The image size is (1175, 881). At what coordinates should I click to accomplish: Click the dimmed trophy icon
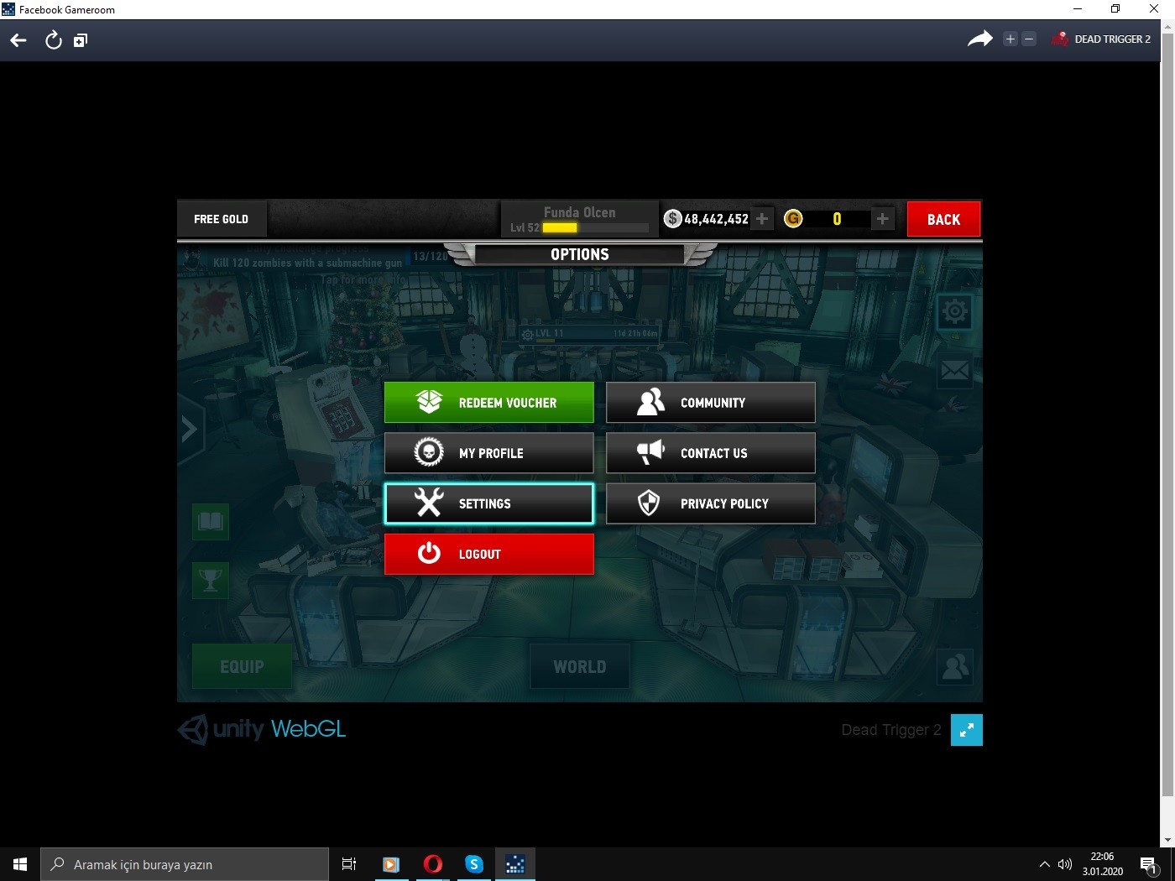211,580
